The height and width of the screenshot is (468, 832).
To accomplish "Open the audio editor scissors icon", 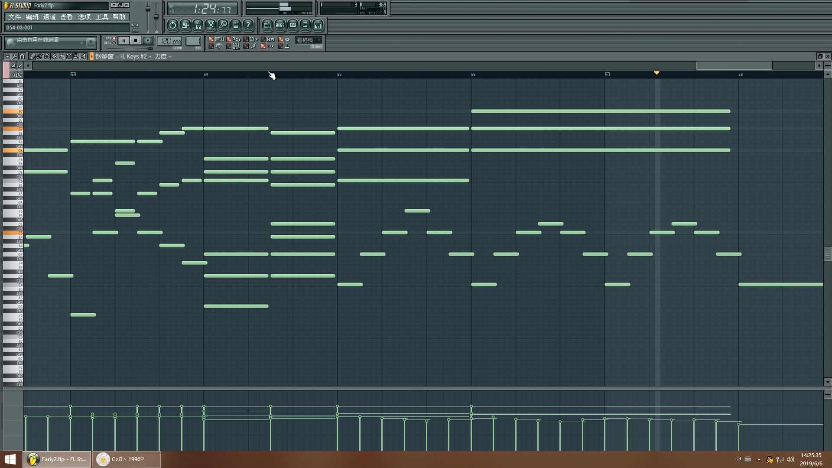I will point(211,25).
